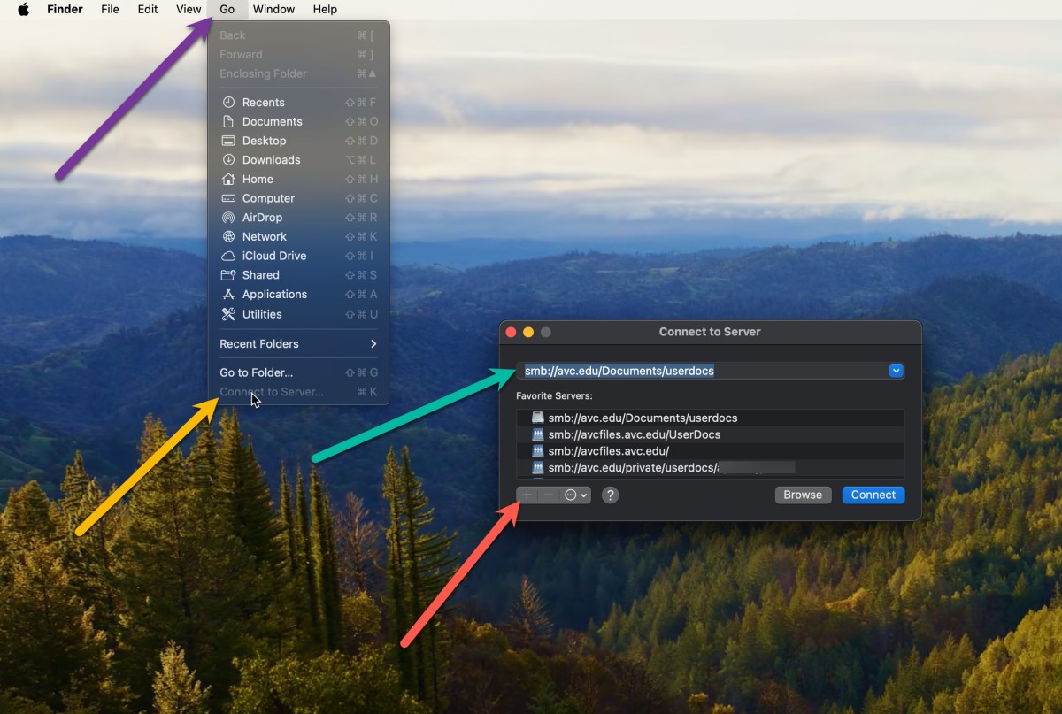This screenshot has width=1062, height=714.
Task: Click the Applications icon in Go menu
Action: click(228, 295)
